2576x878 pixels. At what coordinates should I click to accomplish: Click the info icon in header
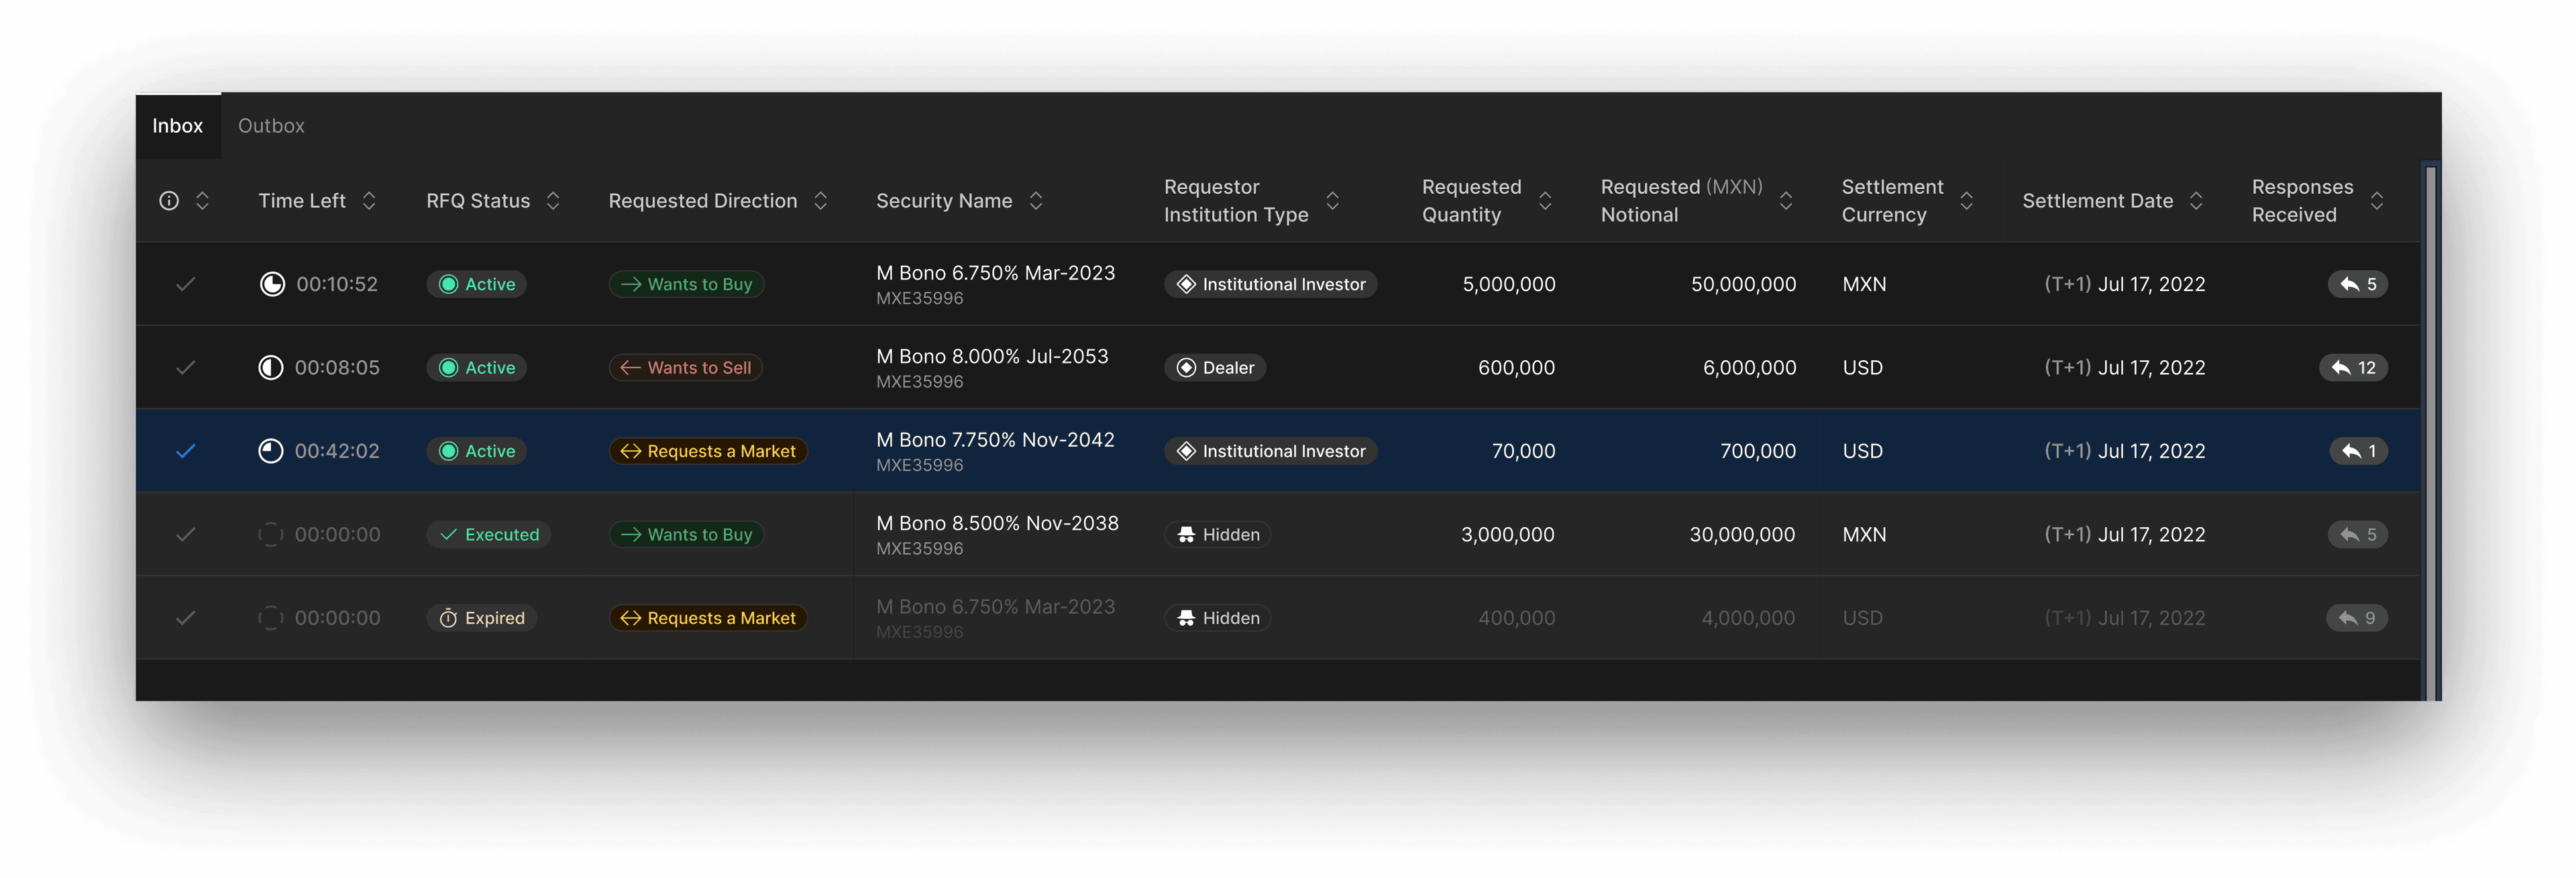pyautogui.click(x=169, y=201)
